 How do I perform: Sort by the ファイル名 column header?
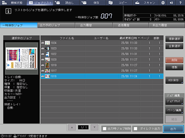pyautogui.click(x=67, y=38)
